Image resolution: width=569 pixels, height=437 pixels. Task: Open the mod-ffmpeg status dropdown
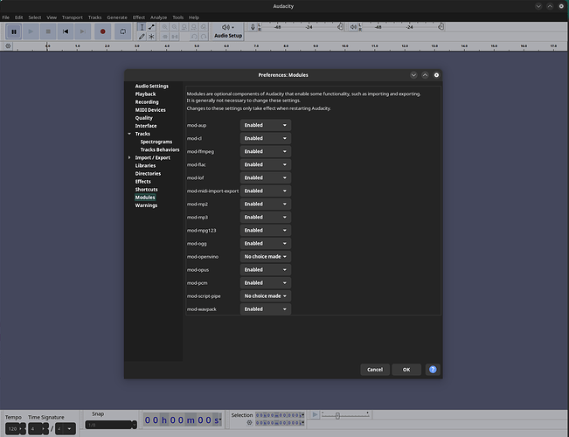(x=265, y=151)
